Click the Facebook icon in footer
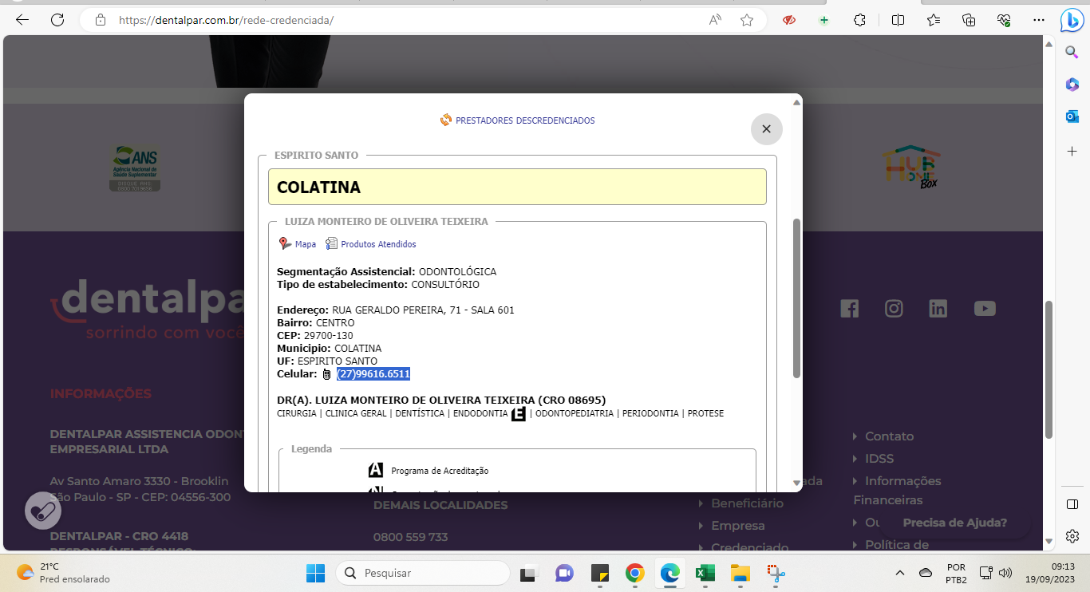The width and height of the screenshot is (1090, 592). (x=849, y=309)
